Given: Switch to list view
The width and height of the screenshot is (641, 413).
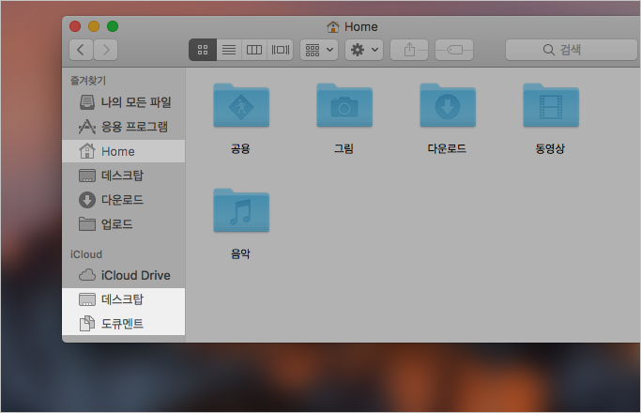Looking at the screenshot, I should click(x=229, y=50).
